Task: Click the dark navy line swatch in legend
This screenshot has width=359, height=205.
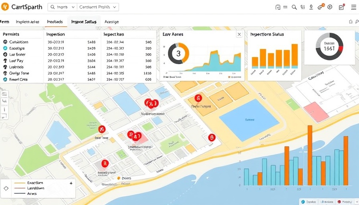Action: 20,193
